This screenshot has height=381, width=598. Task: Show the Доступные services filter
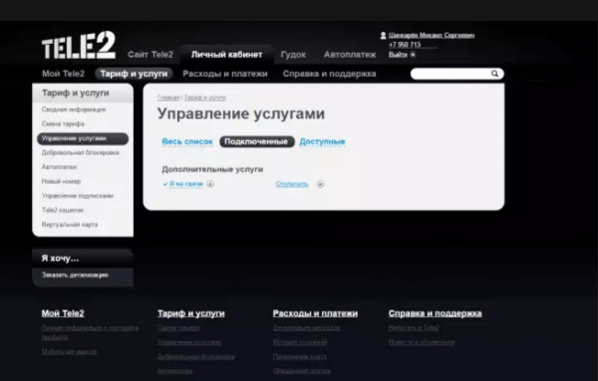tap(322, 141)
